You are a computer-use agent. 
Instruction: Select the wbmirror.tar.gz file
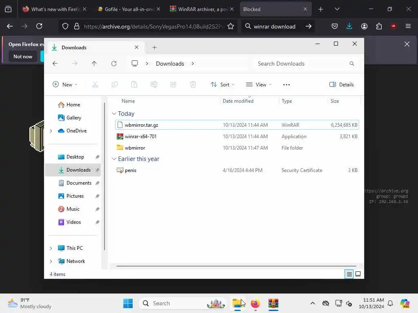(x=237, y=125)
